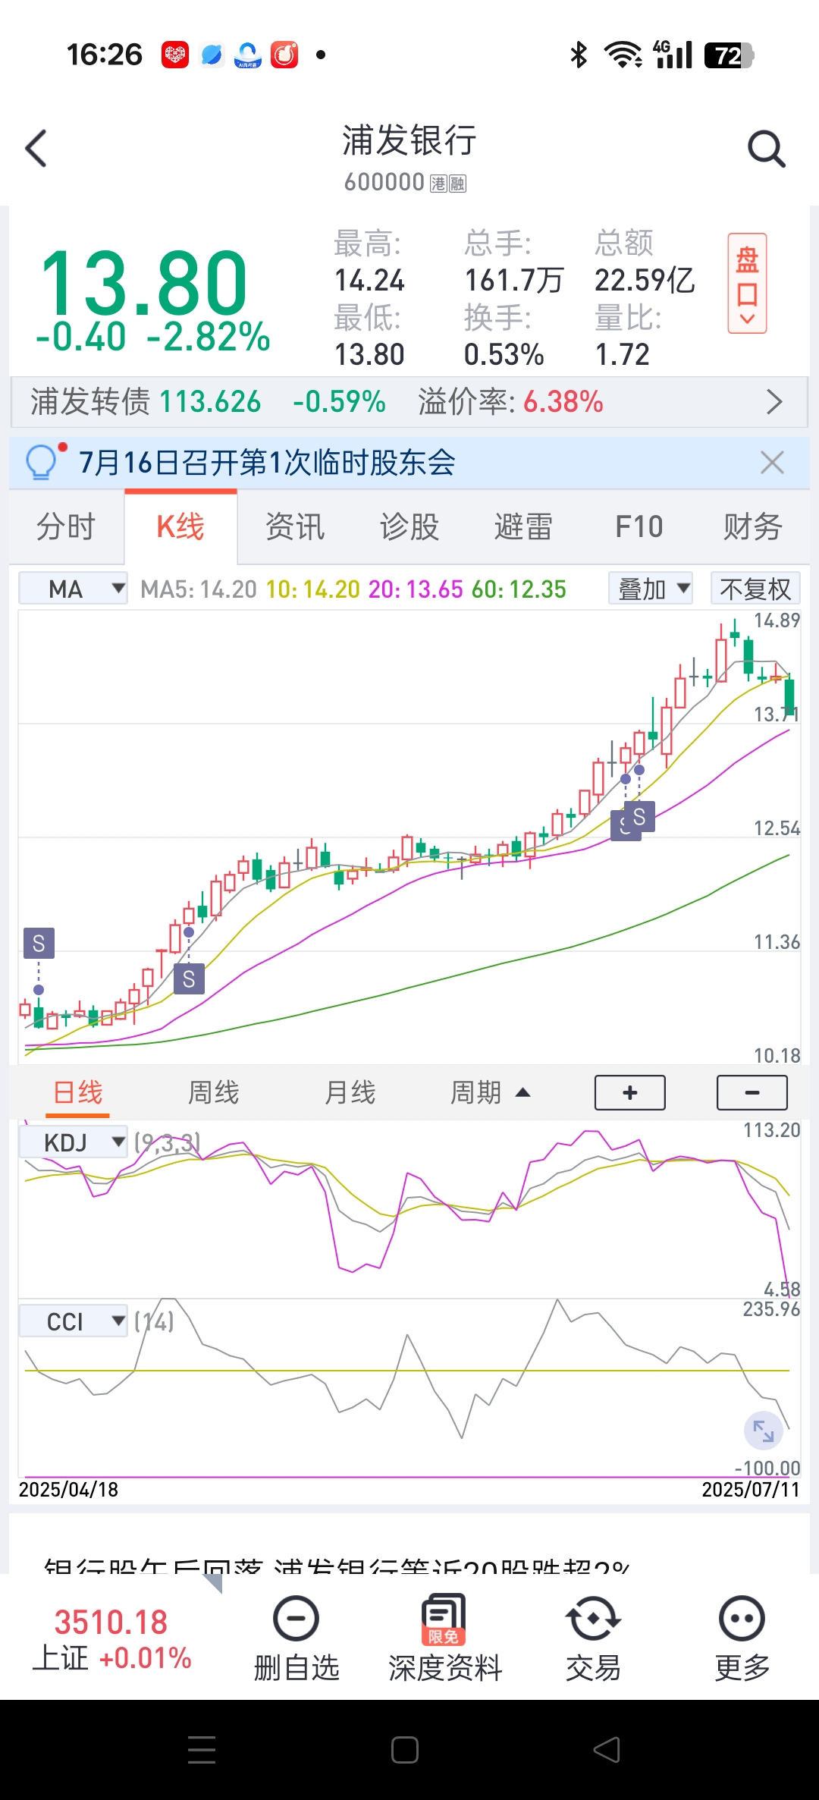Tap the 总额 22.59亿 value

645,281
